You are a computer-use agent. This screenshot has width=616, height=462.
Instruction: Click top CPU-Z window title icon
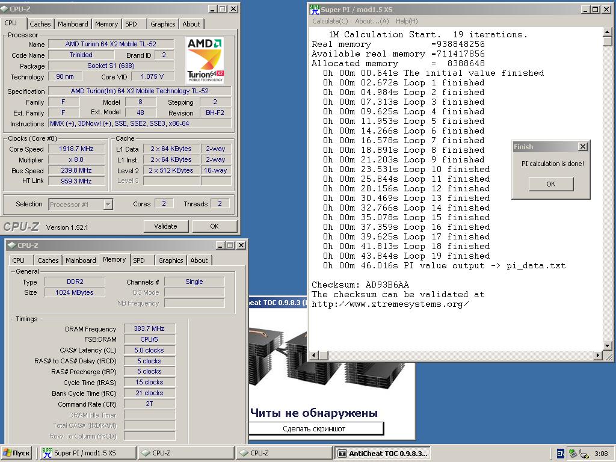coord(5,8)
